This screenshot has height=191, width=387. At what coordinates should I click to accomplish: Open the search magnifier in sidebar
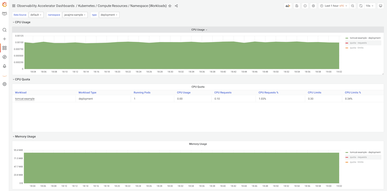pos(4,30)
